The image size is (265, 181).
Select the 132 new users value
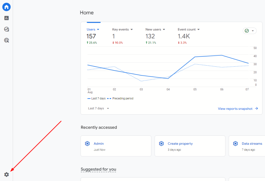point(150,36)
